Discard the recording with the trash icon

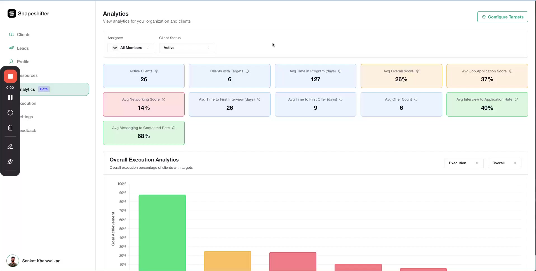coord(10,128)
